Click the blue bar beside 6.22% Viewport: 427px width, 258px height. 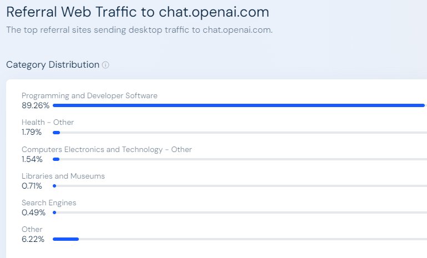66,239
